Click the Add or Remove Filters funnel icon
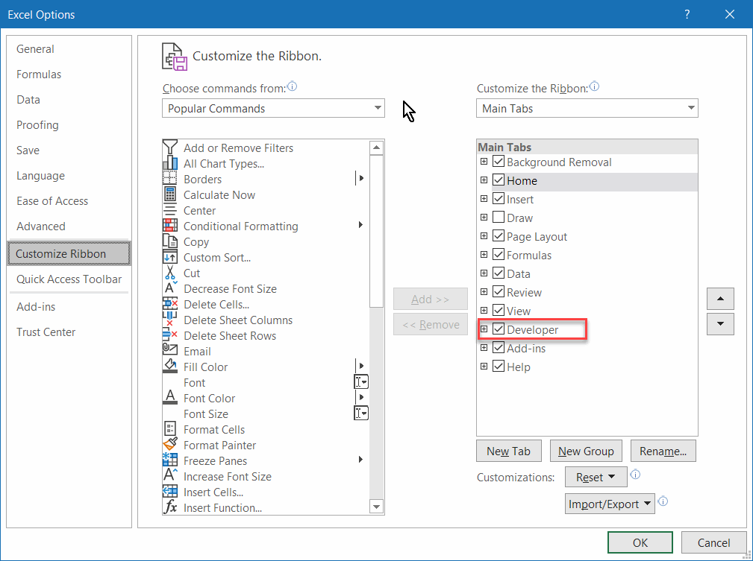The width and height of the screenshot is (753, 561). point(170,148)
